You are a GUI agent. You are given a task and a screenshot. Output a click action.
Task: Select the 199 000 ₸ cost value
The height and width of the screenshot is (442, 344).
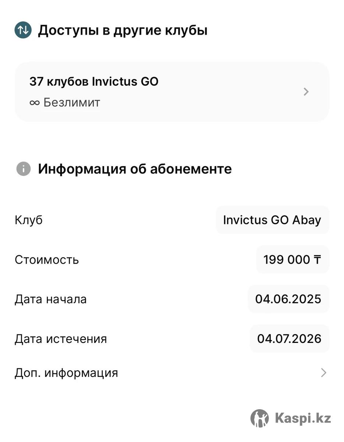coord(292,260)
